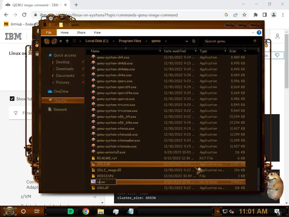Open Task View on the taskbar
This screenshot has height=217, width=289.
(37, 211)
